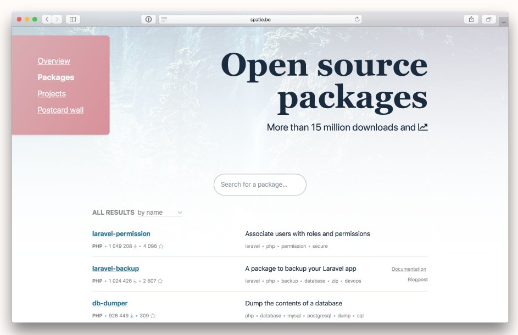
Task: Open Documentation link for laravel-backup
Action: coord(409,269)
